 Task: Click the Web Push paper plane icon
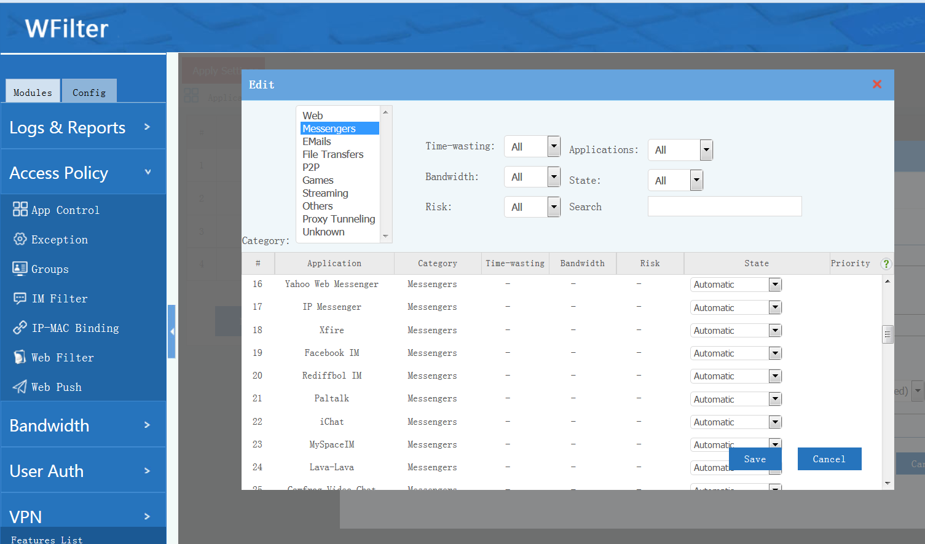(x=20, y=387)
